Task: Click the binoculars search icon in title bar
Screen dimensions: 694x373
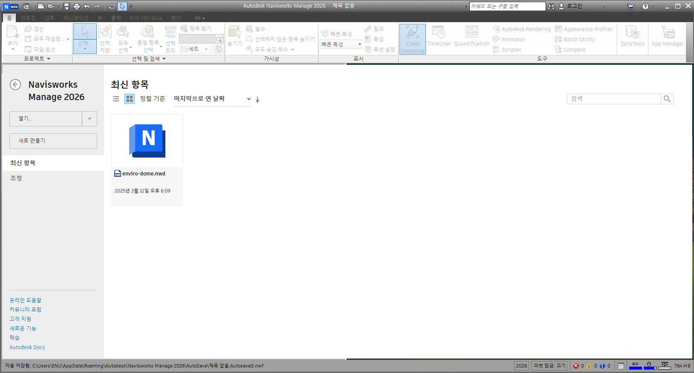Action: tap(551, 6)
